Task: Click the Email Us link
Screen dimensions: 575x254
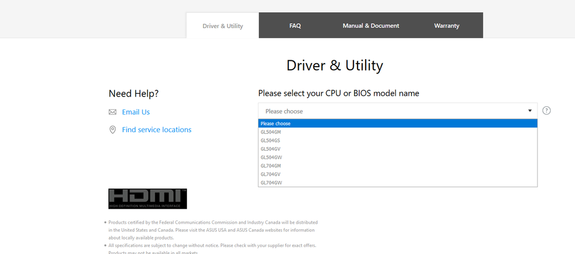Action: point(136,112)
